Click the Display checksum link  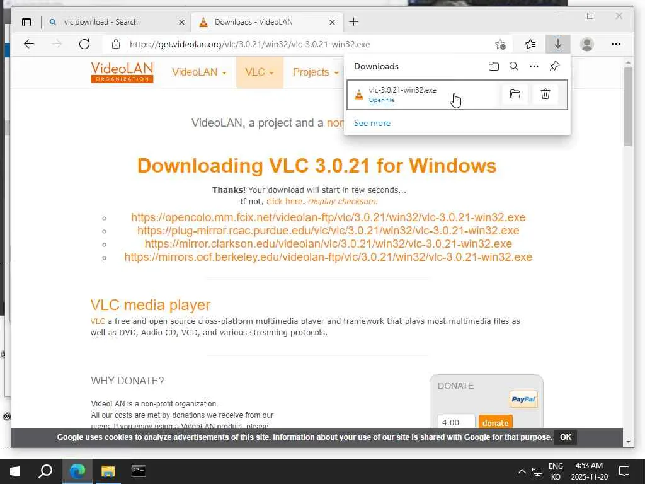click(x=341, y=201)
